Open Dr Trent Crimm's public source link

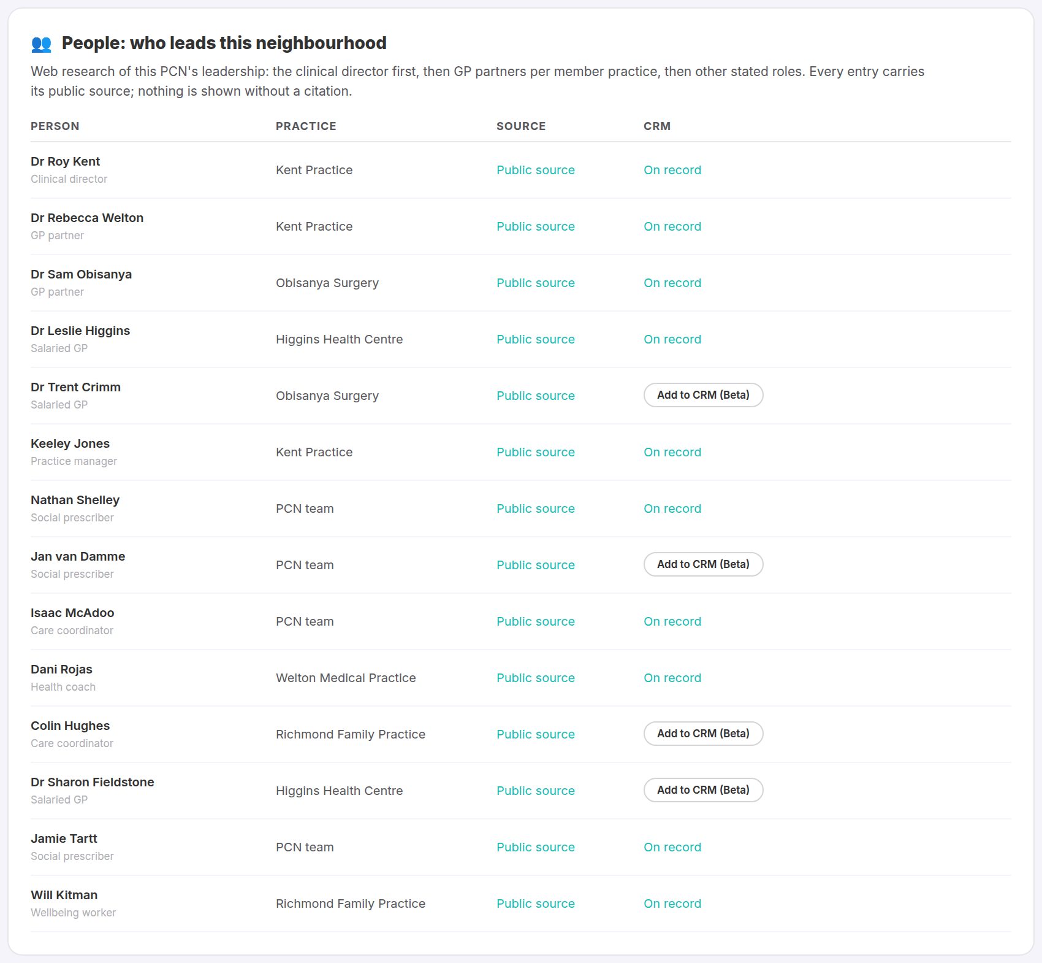(x=536, y=396)
